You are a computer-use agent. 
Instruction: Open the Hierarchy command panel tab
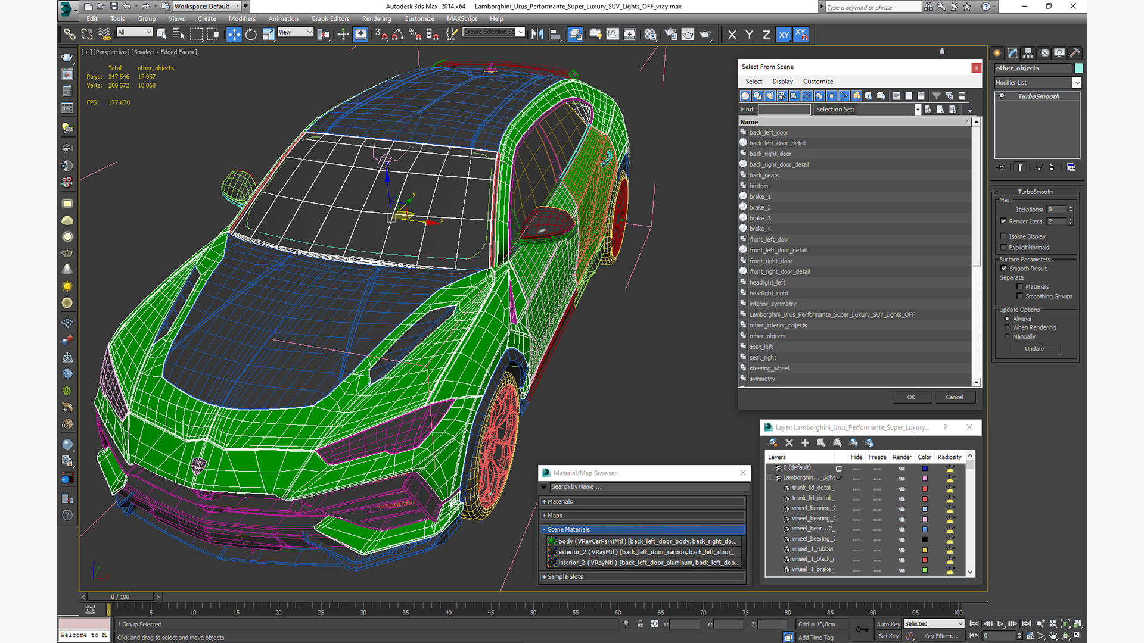pos(1028,53)
